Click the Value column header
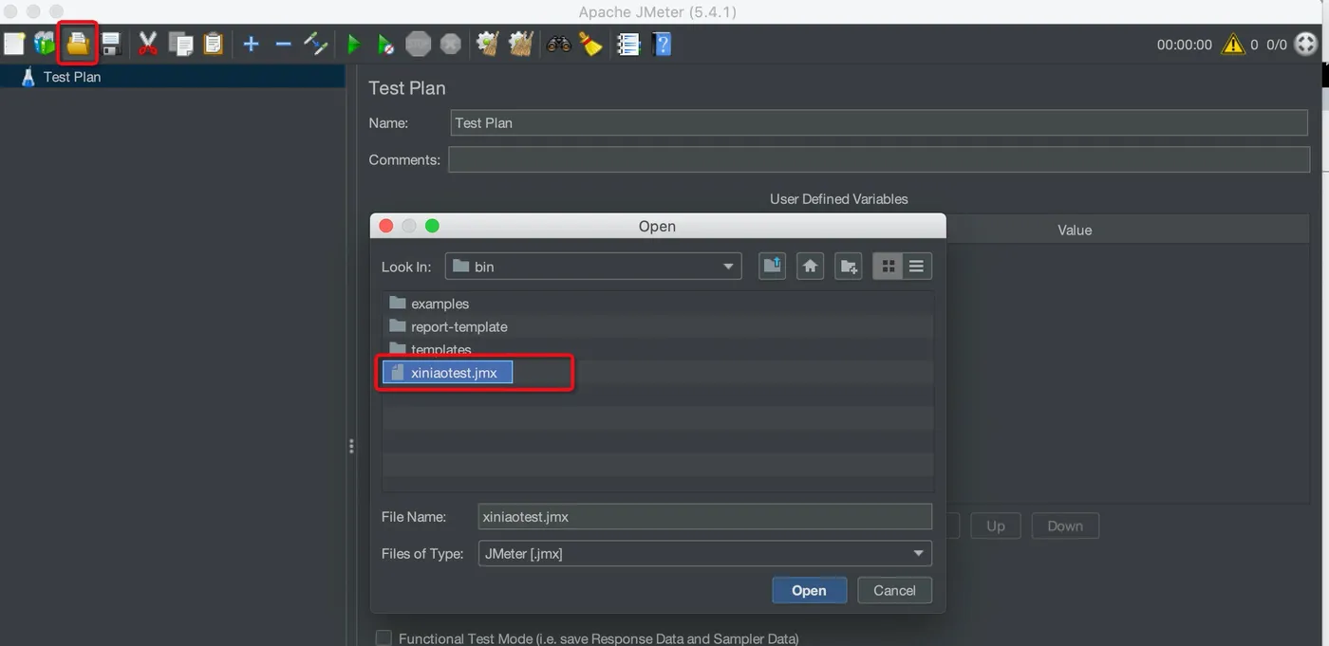 pyautogui.click(x=1075, y=230)
